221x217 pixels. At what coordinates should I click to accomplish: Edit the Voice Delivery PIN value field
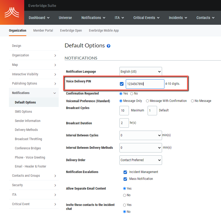145,84
